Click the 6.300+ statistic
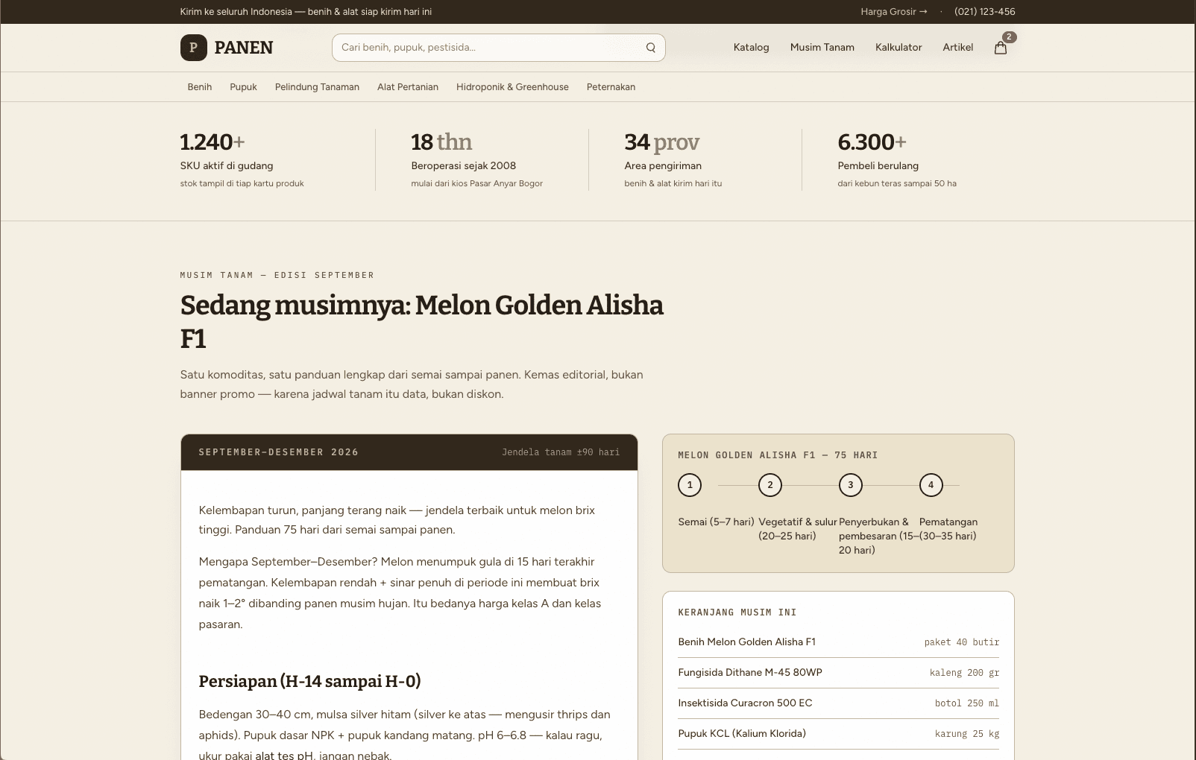The width and height of the screenshot is (1196, 760). tap(872, 142)
